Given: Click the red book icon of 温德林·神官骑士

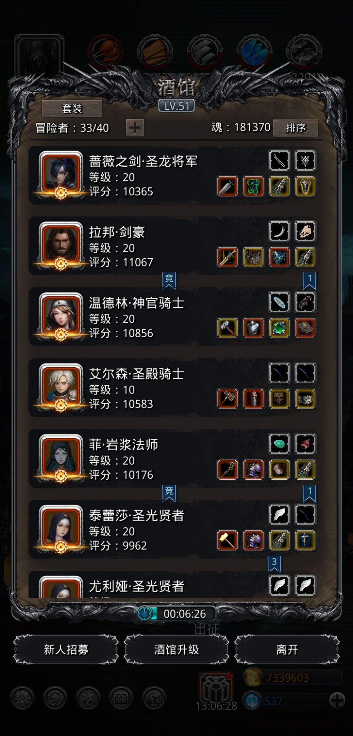Looking at the screenshot, I should [x=305, y=328].
